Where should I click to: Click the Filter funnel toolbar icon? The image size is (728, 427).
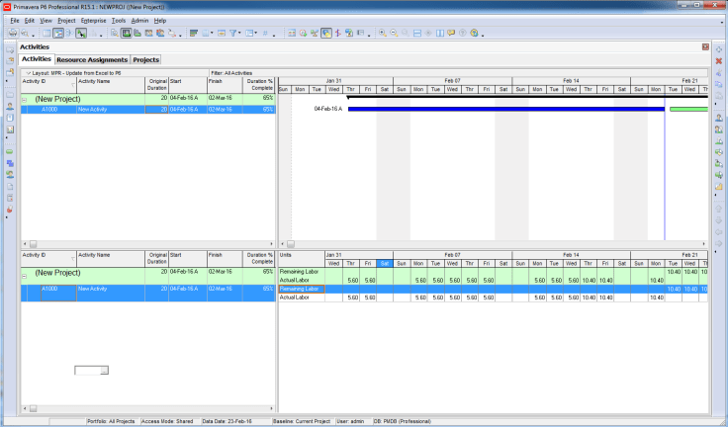point(234,33)
